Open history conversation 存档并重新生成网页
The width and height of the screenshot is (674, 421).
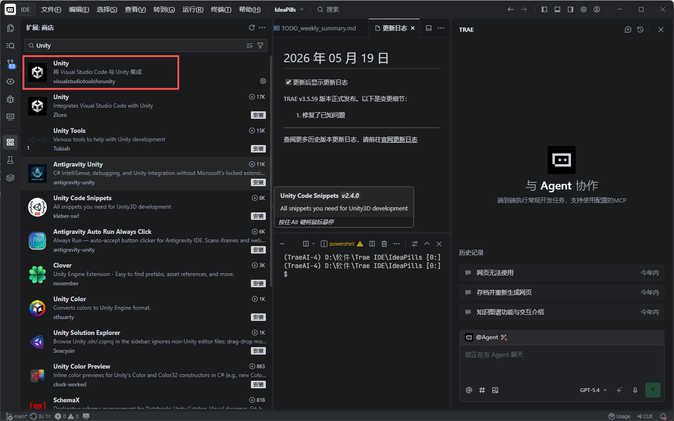coord(562,292)
